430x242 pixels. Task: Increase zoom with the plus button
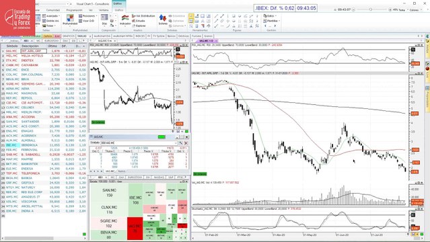(x=390, y=9)
